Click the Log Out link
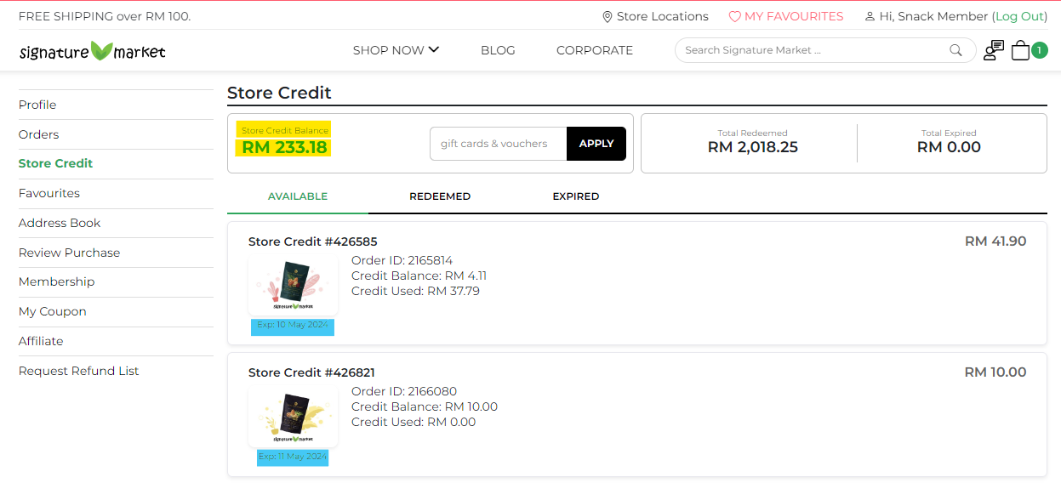Image resolution: width=1061 pixels, height=483 pixels. click(x=1019, y=17)
